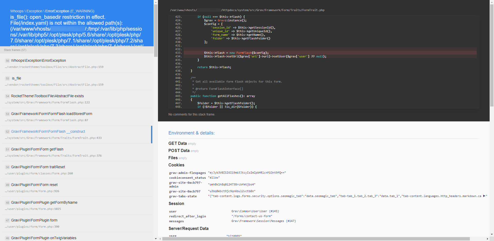Select stack frame 56 Whoops\Exception\ErrorException
The height and width of the screenshot is (241, 494).
coord(38,60)
